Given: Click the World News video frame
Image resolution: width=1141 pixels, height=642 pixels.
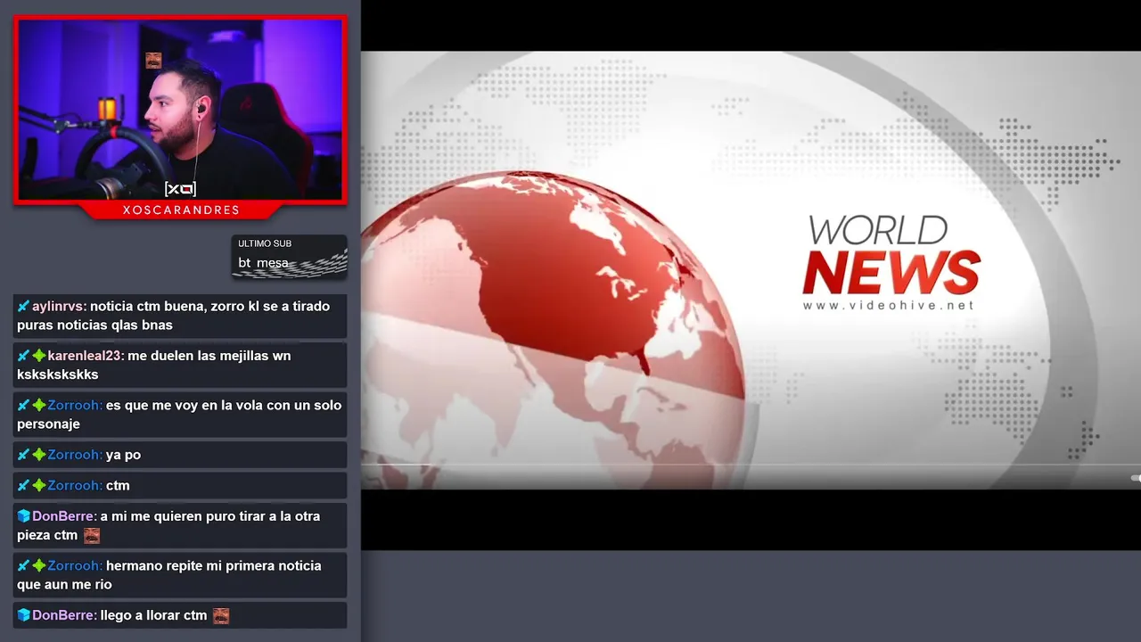Looking at the screenshot, I should click(751, 269).
